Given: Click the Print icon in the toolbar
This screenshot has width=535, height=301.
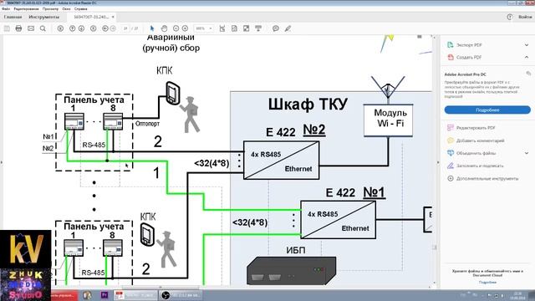Looking at the screenshot, I should (18, 28).
